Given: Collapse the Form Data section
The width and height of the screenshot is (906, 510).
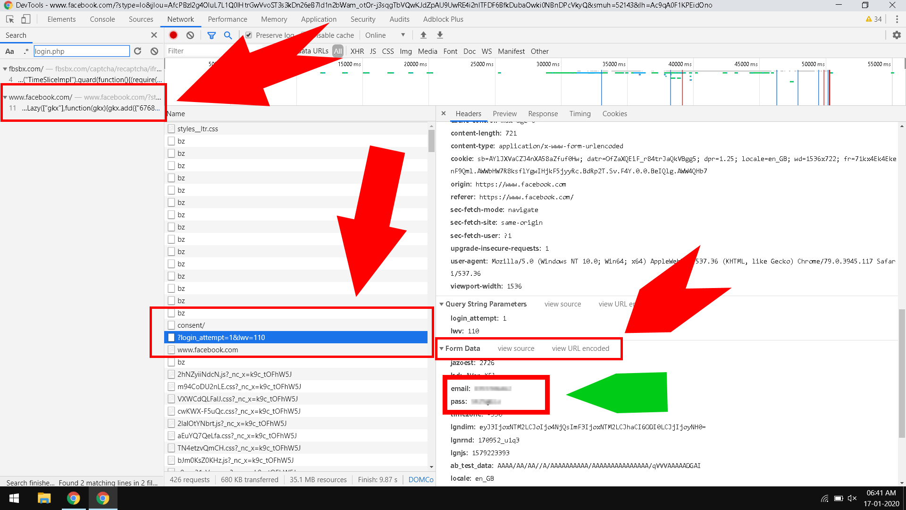Looking at the screenshot, I should [x=442, y=348].
